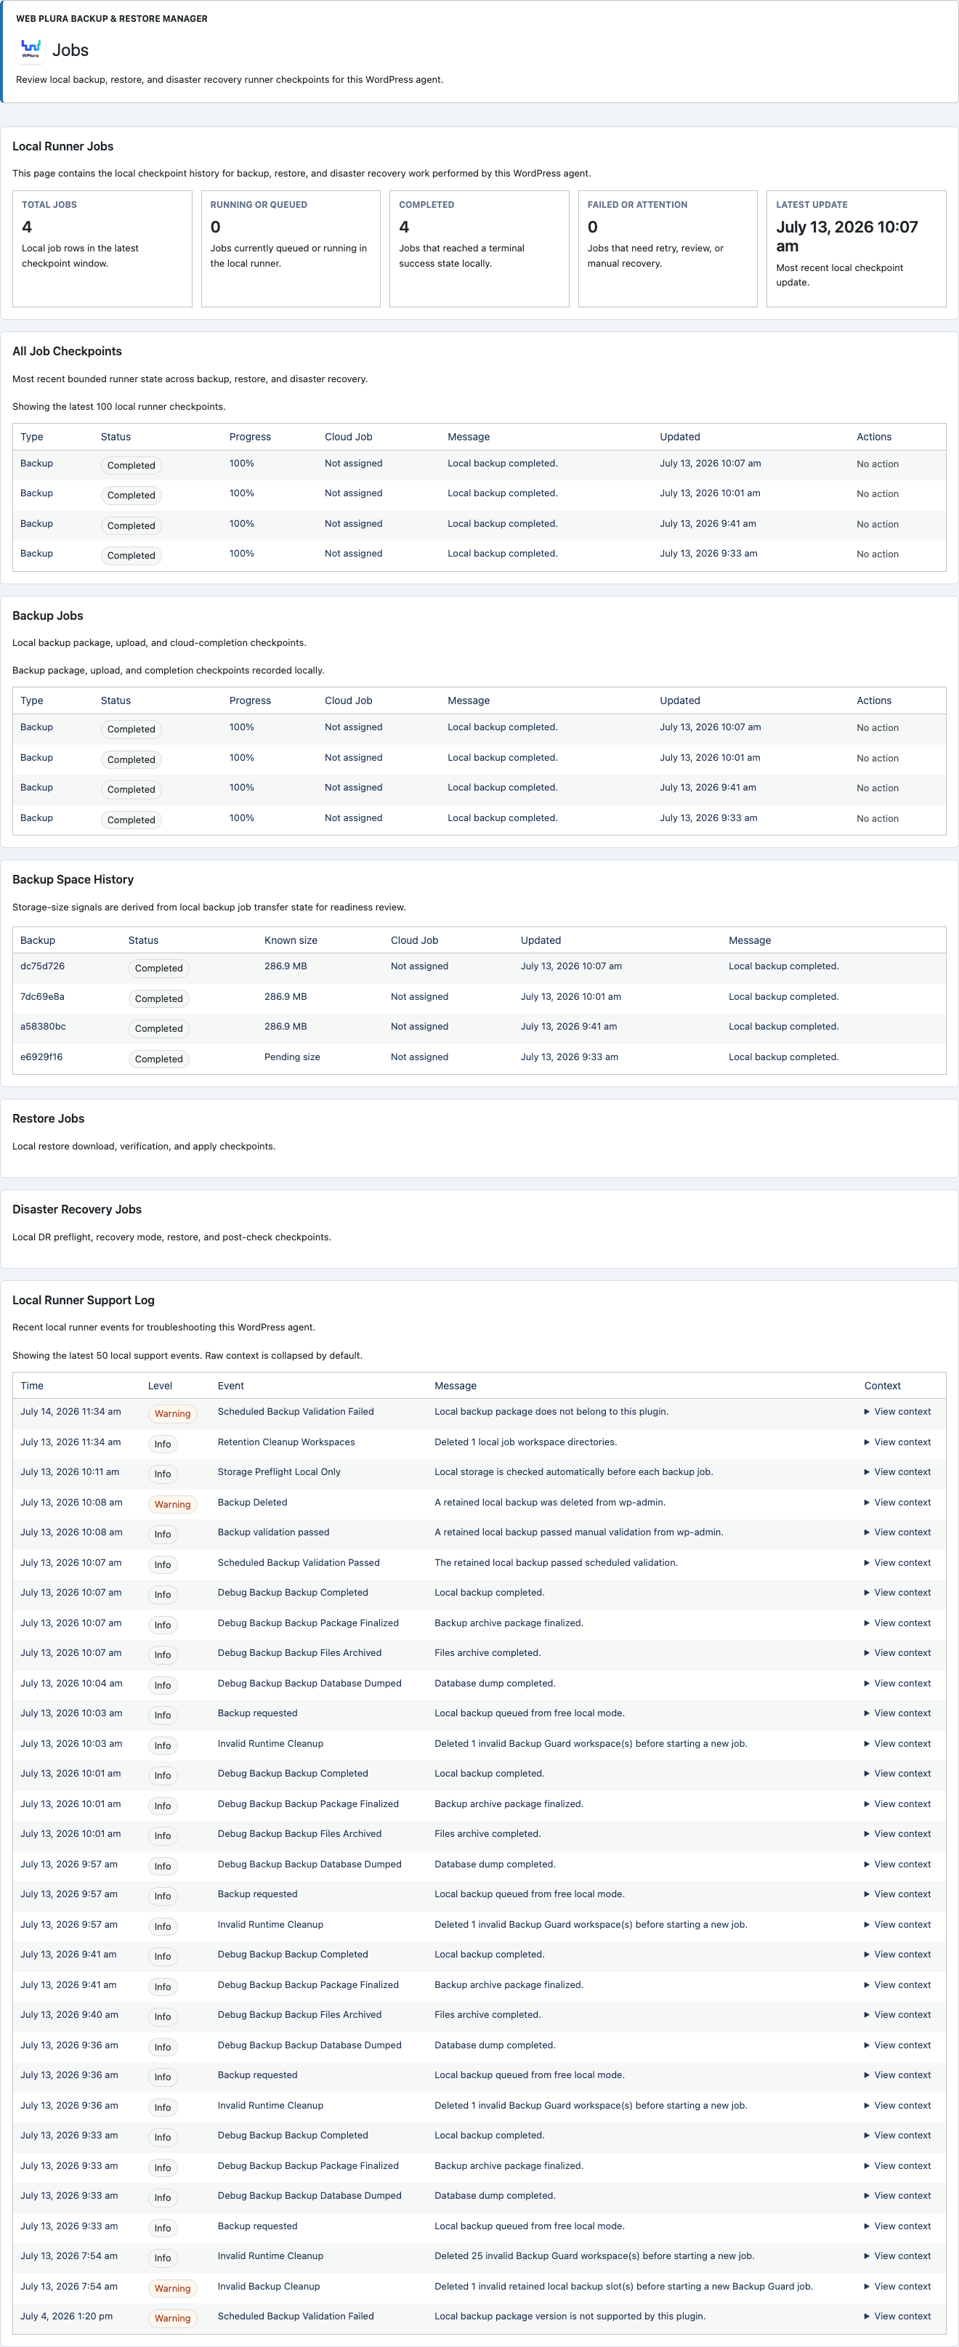Click the Warning badge on July 14 log row
The image size is (959, 2347).
tap(172, 1413)
